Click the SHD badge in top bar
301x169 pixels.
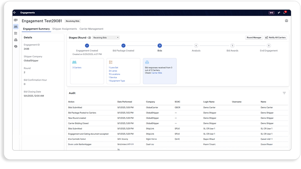[x=271, y=13]
